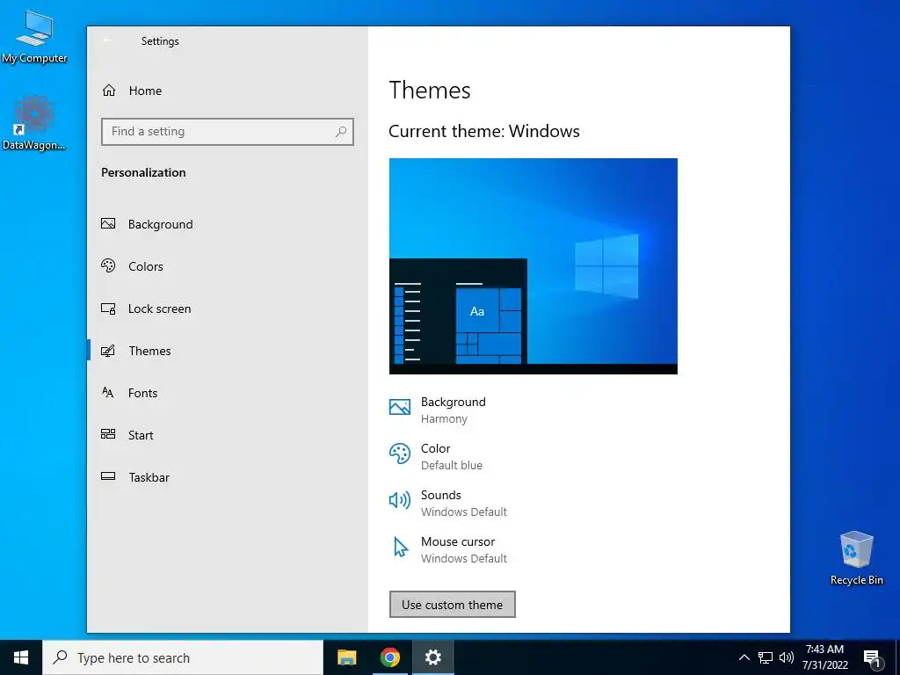Screen dimensions: 900x675
Task: Open the network icon in system tray
Action: 766,657
